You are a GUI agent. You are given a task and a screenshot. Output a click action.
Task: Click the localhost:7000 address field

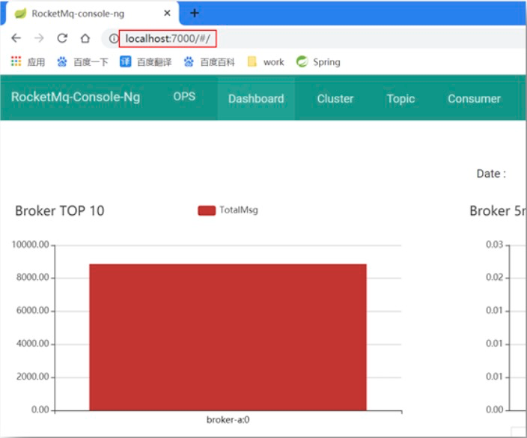pyautogui.click(x=168, y=39)
